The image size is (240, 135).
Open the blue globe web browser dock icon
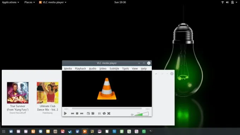click(77, 131)
